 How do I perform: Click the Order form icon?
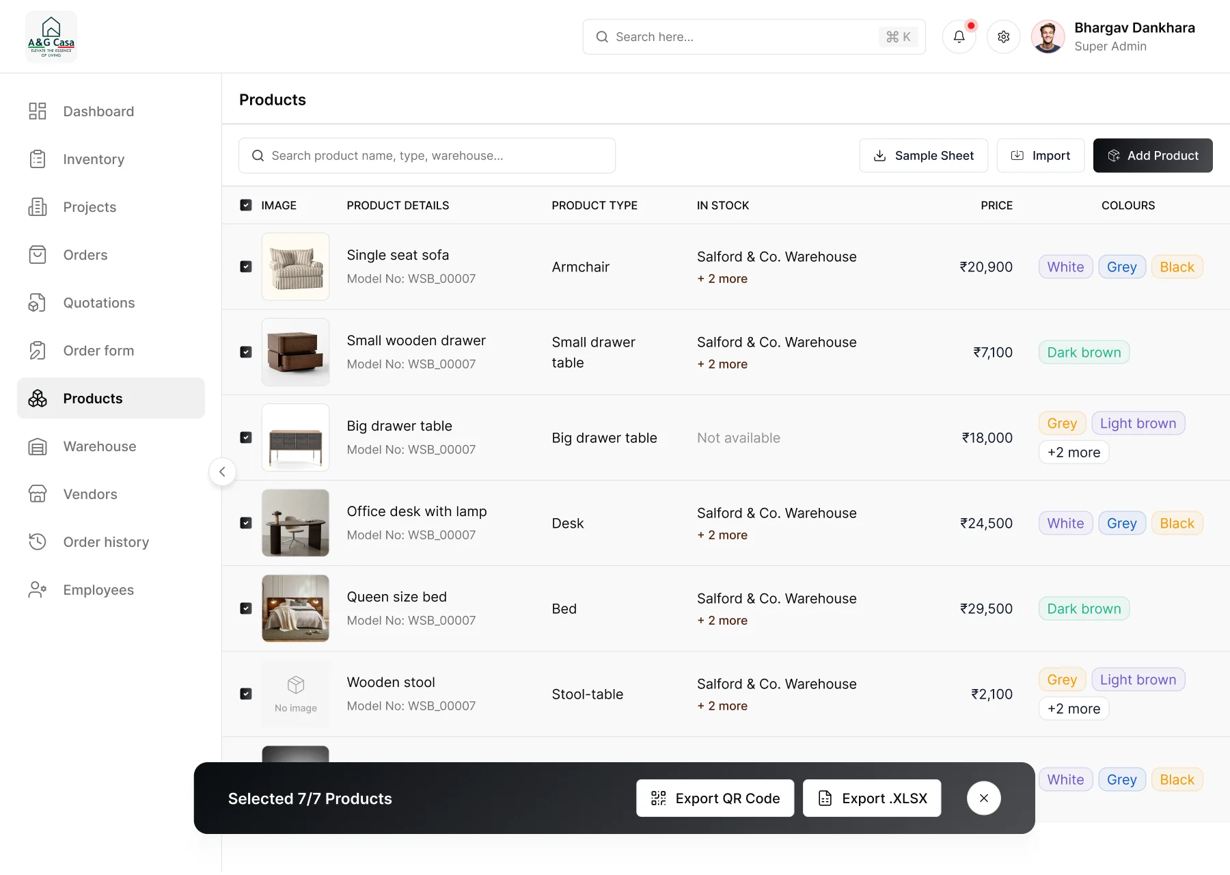click(x=38, y=351)
